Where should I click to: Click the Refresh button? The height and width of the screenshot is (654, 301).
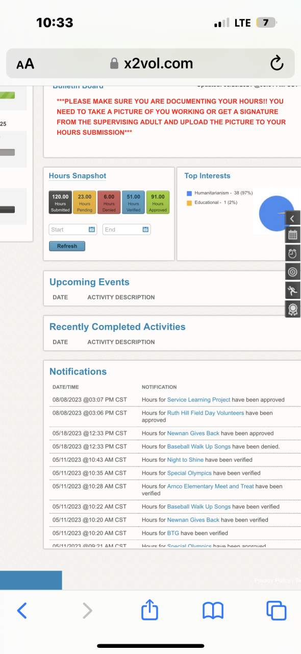(x=67, y=246)
